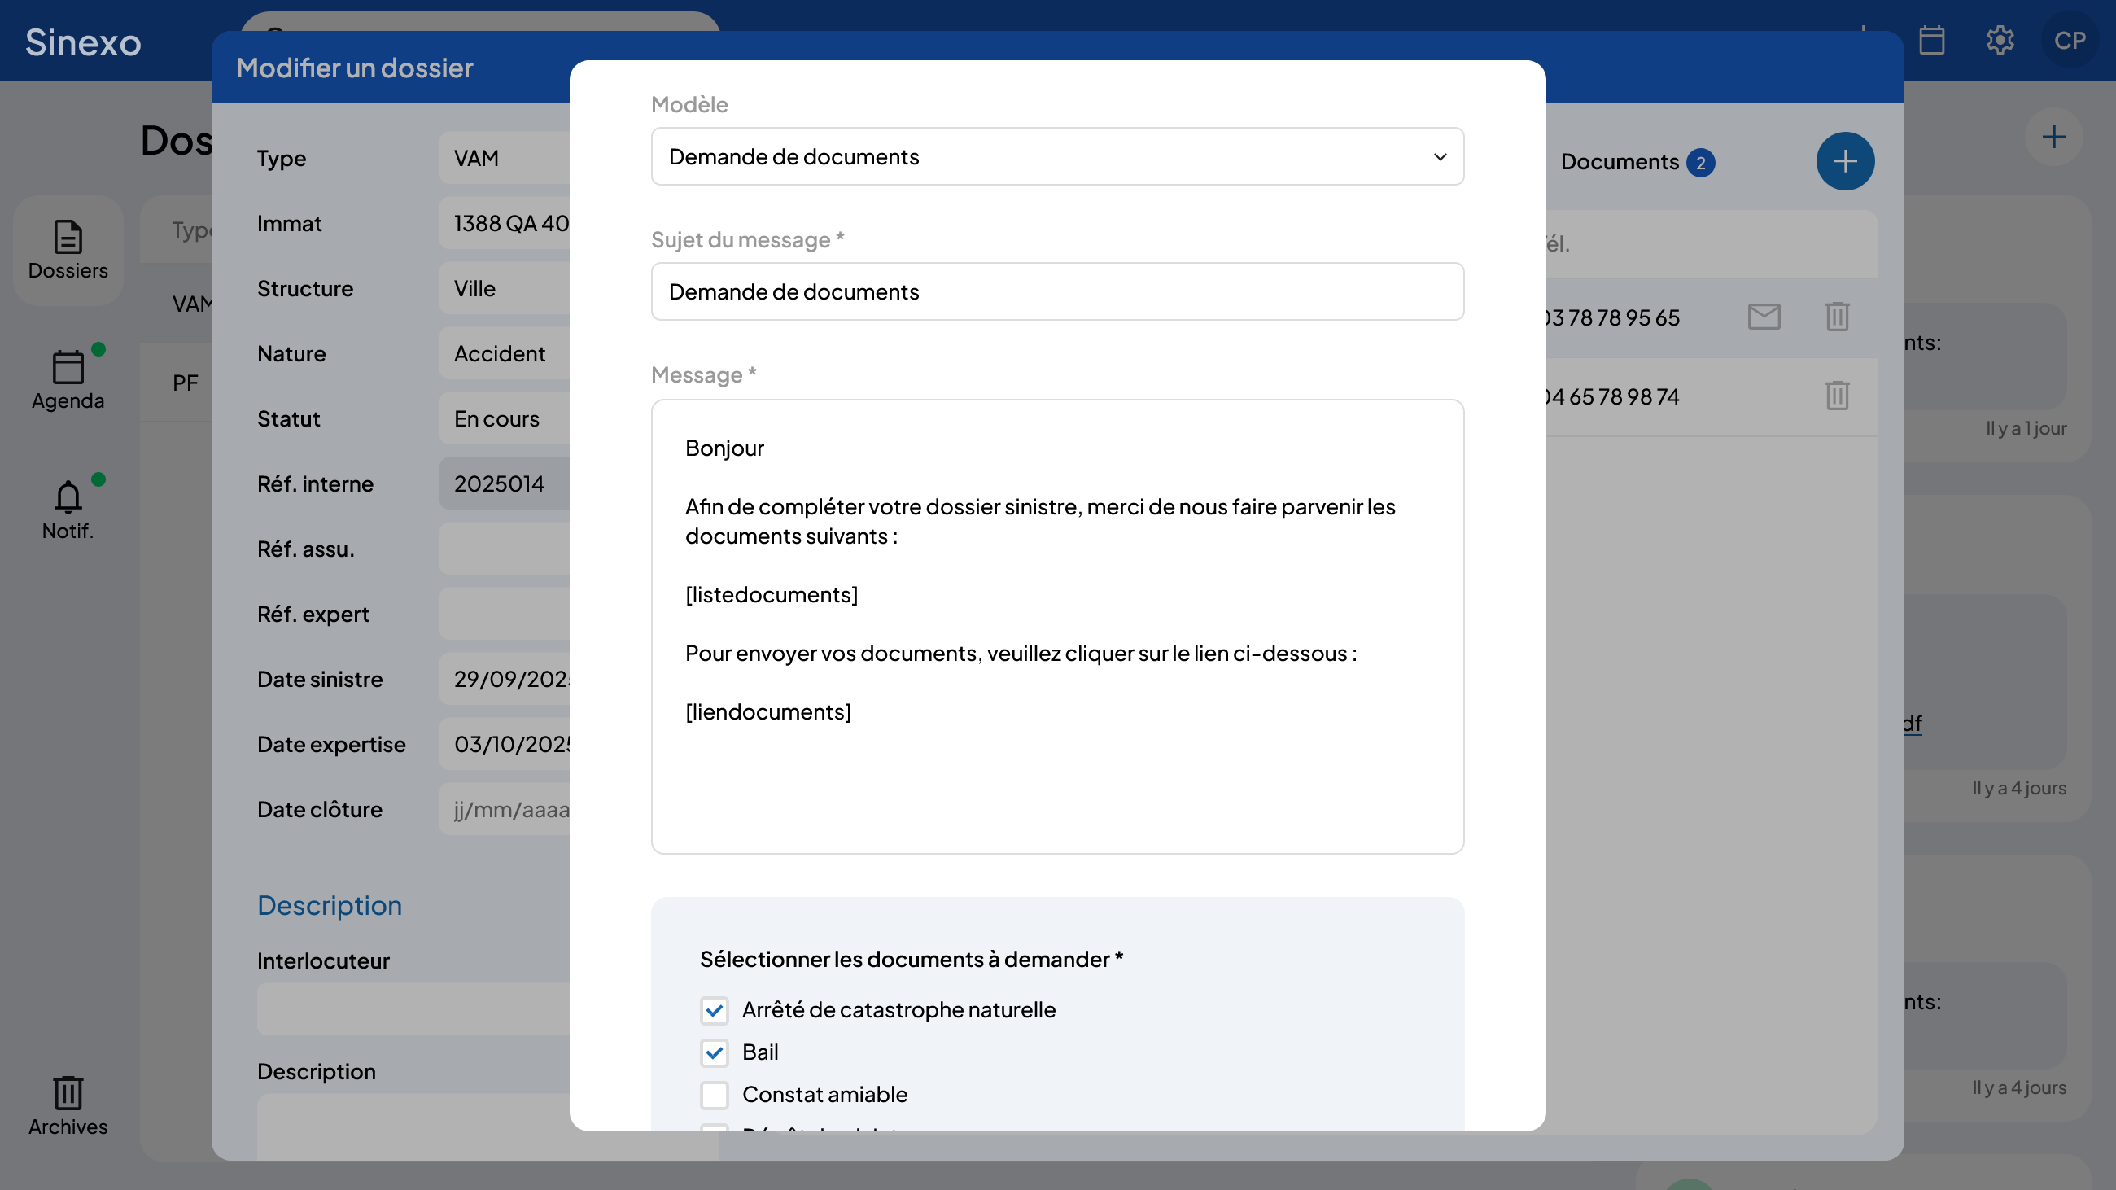Click envelope icon beside 03 78 78 95 65
2116x1190 pixels.
1764,317
